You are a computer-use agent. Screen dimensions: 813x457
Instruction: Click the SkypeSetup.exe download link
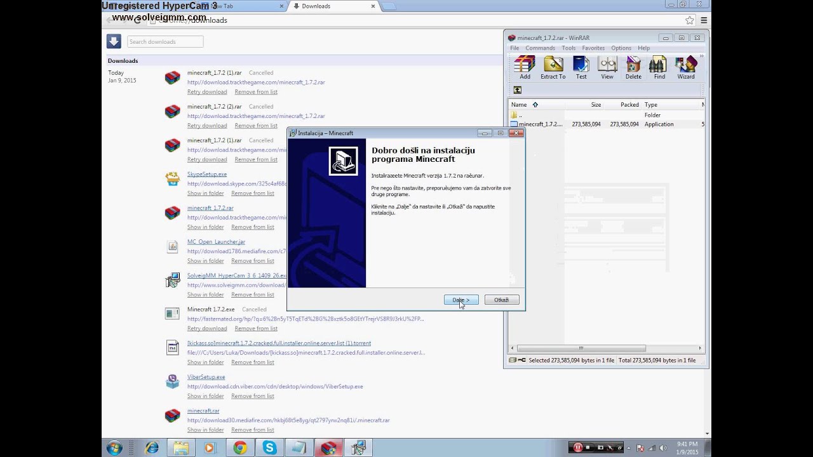click(207, 174)
